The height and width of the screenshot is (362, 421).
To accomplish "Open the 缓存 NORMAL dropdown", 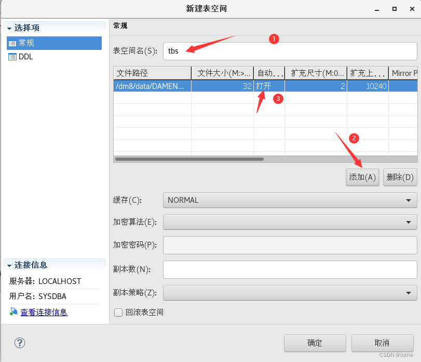I will 290,200.
